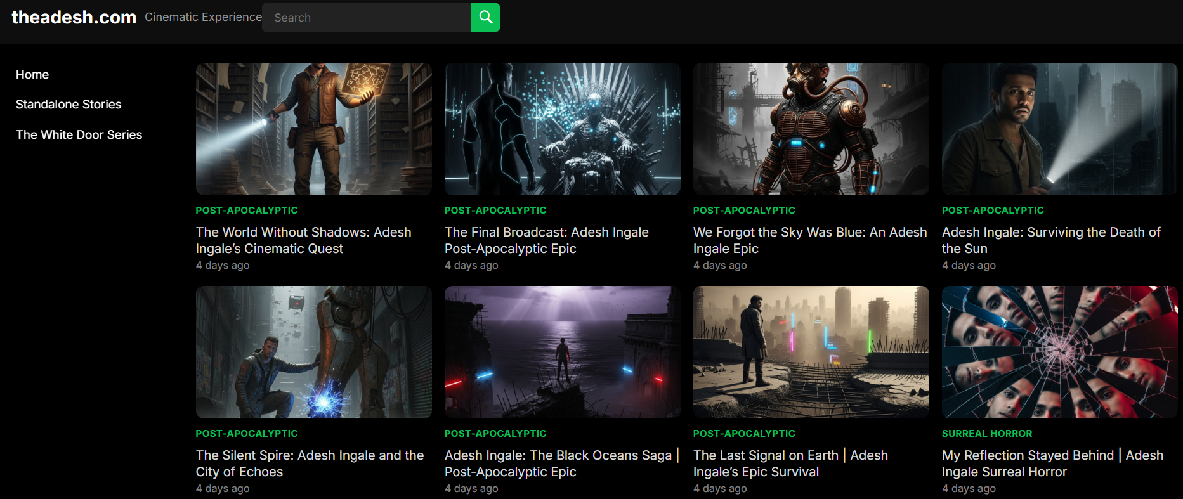Open The World Without Shadows thumbnail
Viewport: 1183px width, 499px height.
click(x=313, y=129)
